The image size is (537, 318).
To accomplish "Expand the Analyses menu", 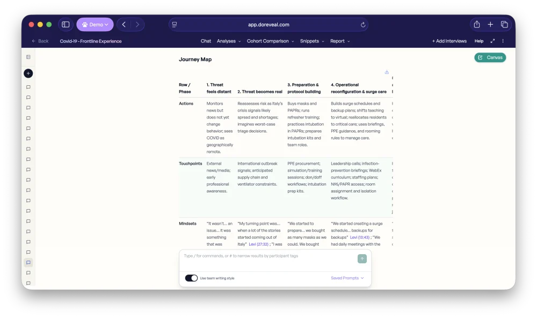I will [x=228, y=41].
